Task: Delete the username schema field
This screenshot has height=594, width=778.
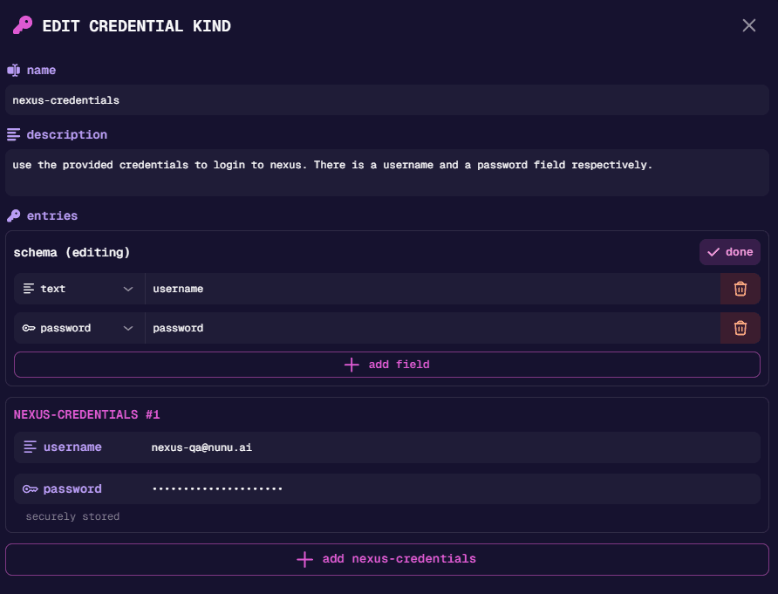Action: [740, 289]
